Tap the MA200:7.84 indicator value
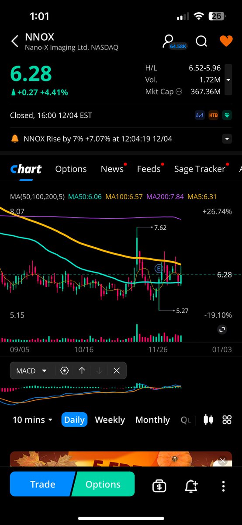This screenshot has width=242, height=525. pos(165,197)
